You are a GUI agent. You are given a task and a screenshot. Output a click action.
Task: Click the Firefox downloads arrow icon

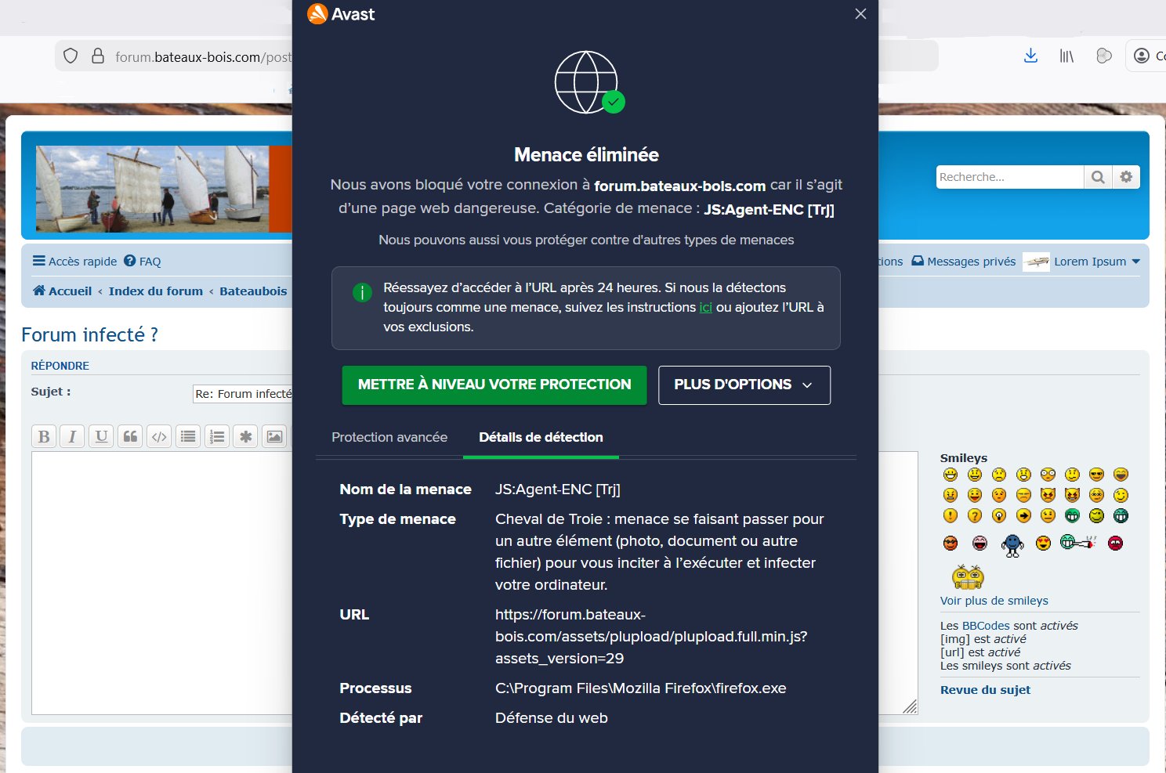point(1030,56)
